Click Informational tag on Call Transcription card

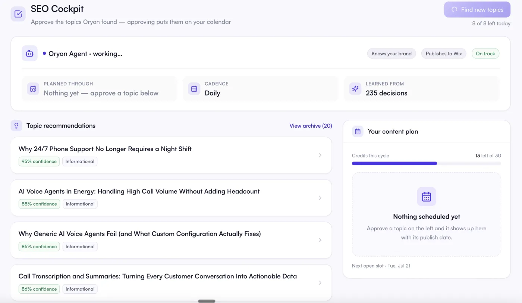coord(80,289)
